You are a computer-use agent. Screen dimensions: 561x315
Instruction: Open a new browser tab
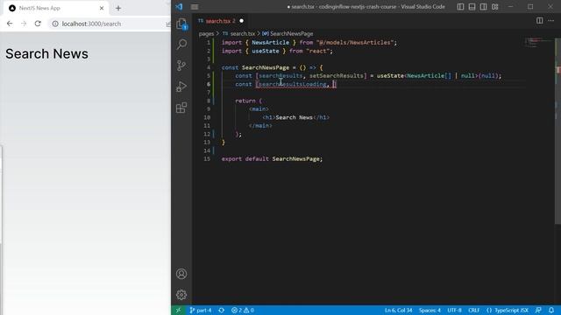tap(118, 8)
